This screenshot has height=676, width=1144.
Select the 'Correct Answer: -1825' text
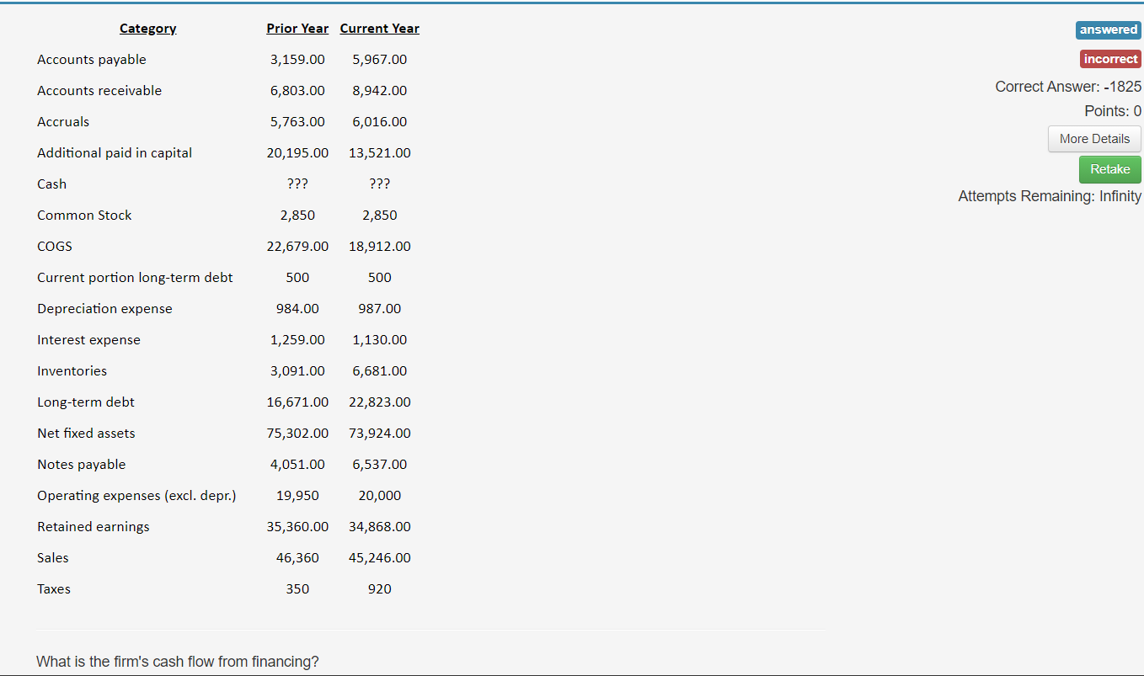click(1068, 87)
